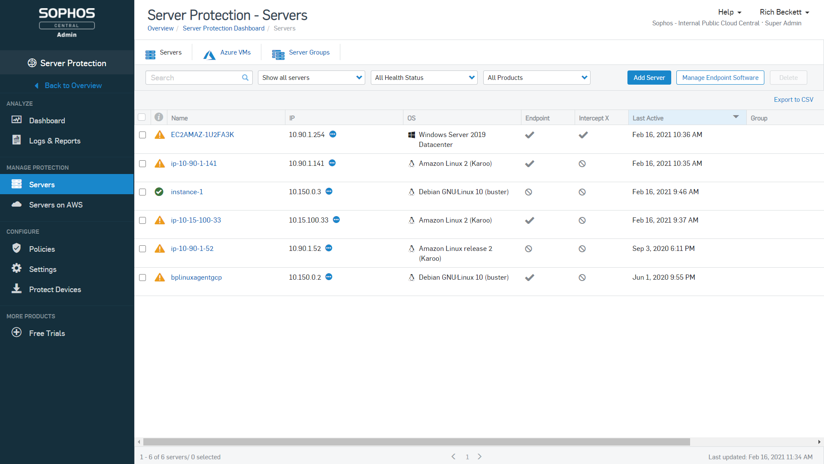This screenshot has width=824, height=464.
Task: Click the Protect Devices download icon
Action: [17, 289]
